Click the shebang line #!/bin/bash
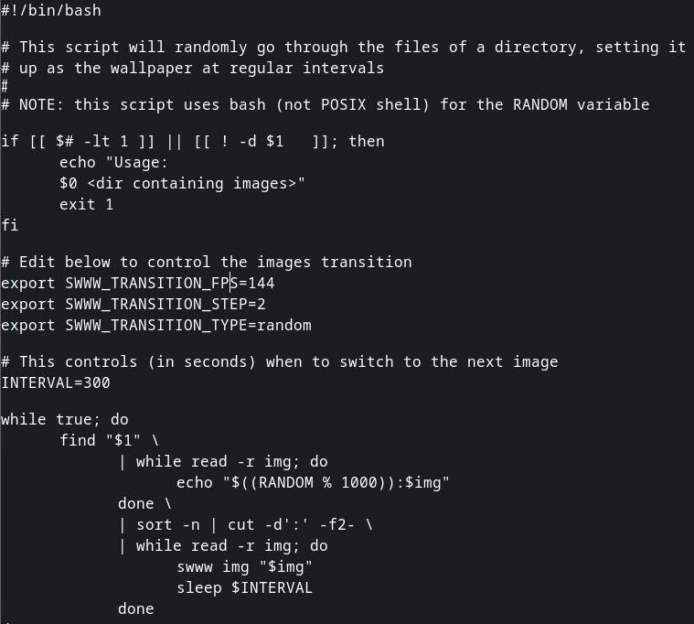 click(x=51, y=11)
